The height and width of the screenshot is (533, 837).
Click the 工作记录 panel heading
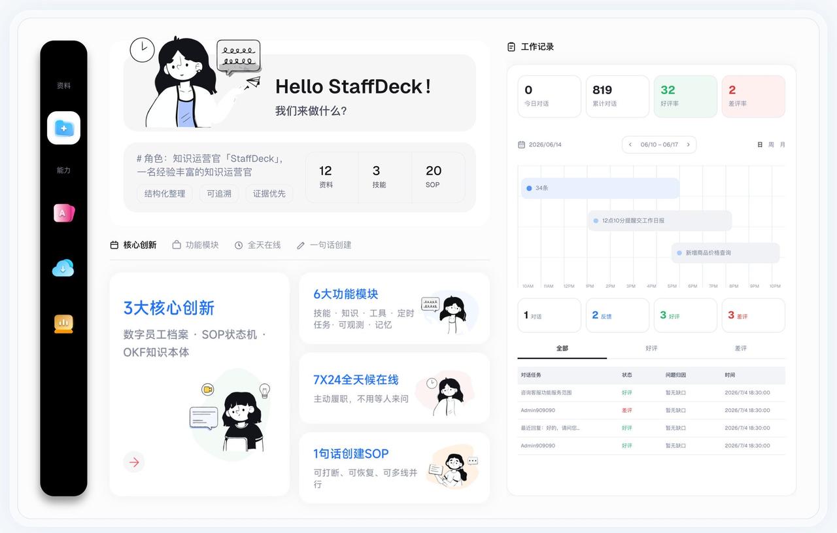(x=538, y=47)
